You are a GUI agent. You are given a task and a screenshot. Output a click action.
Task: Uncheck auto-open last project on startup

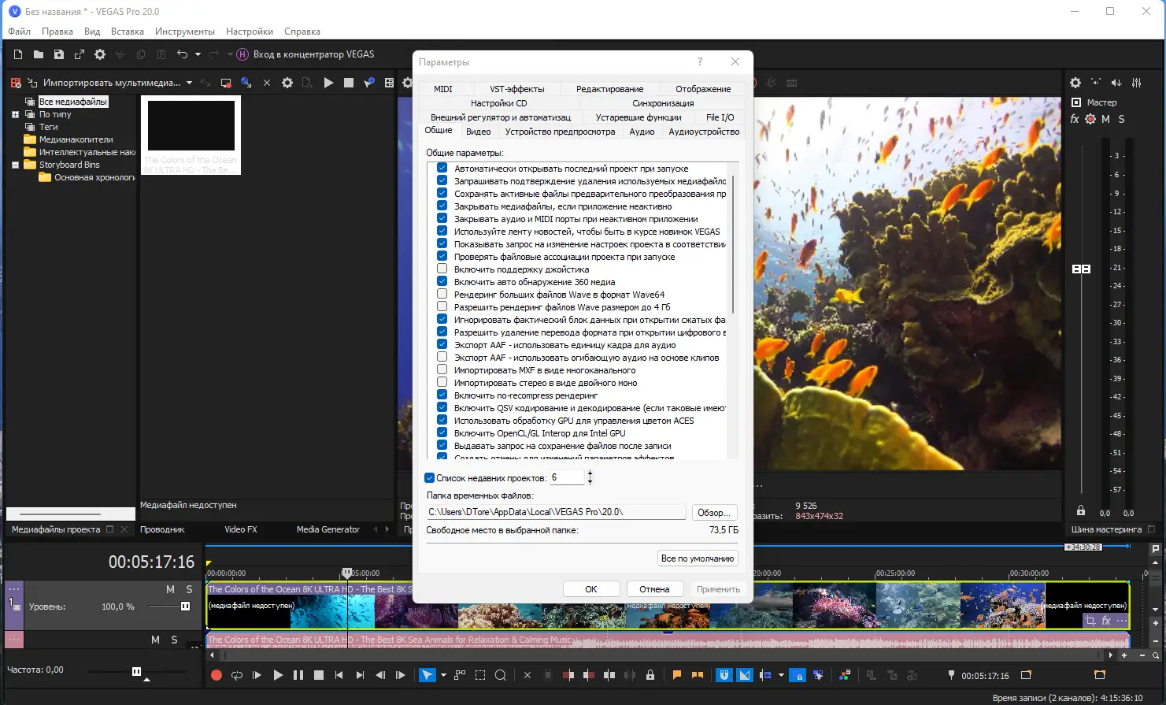[442, 169]
